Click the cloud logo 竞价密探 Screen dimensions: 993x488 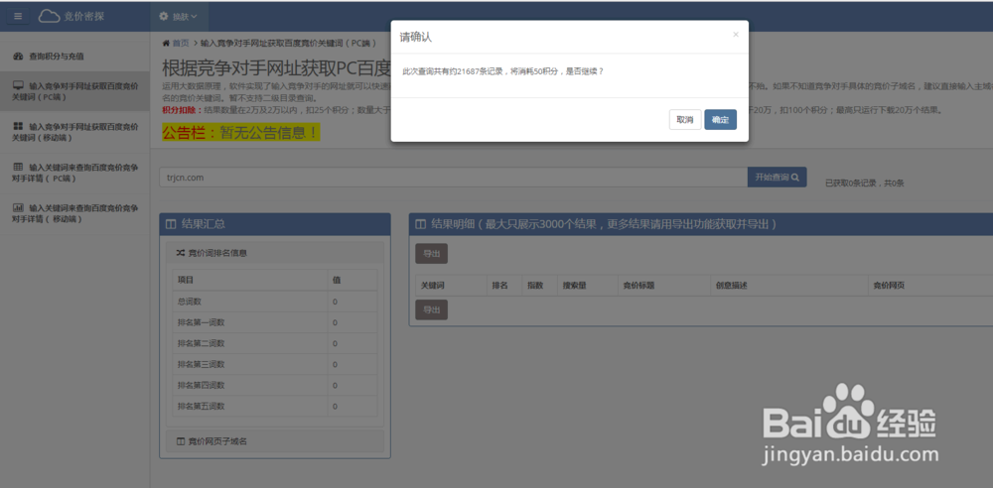71,17
